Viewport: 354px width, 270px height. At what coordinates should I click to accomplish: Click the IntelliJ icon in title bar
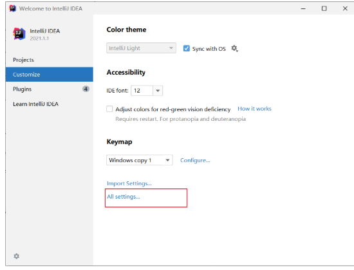(x=13, y=8)
